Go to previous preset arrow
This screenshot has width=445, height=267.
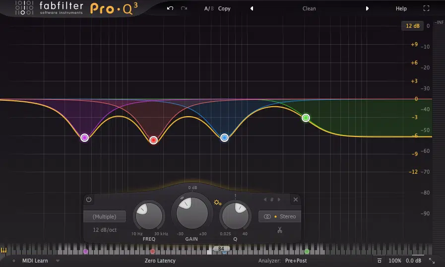pyautogui.click(x=252, y=8)
